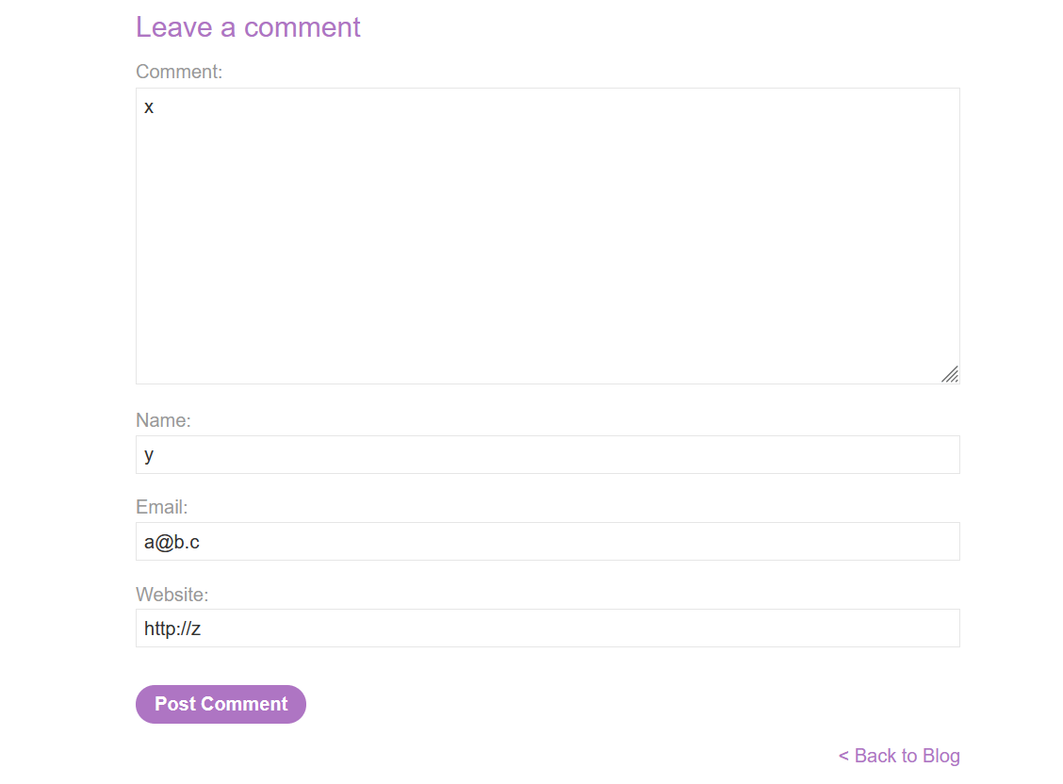Click the 'y' text in the Name field
This screenshot has width=1063, height=784.
[149, 456]
